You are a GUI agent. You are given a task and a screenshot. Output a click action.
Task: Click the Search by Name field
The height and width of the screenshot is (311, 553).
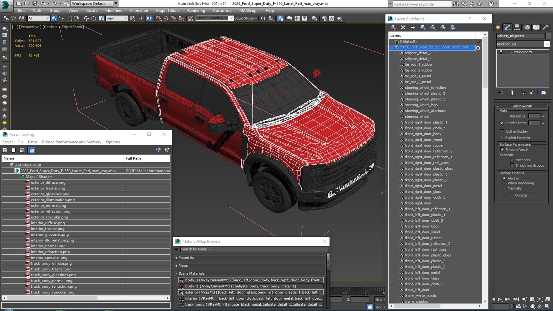(254, 249)
